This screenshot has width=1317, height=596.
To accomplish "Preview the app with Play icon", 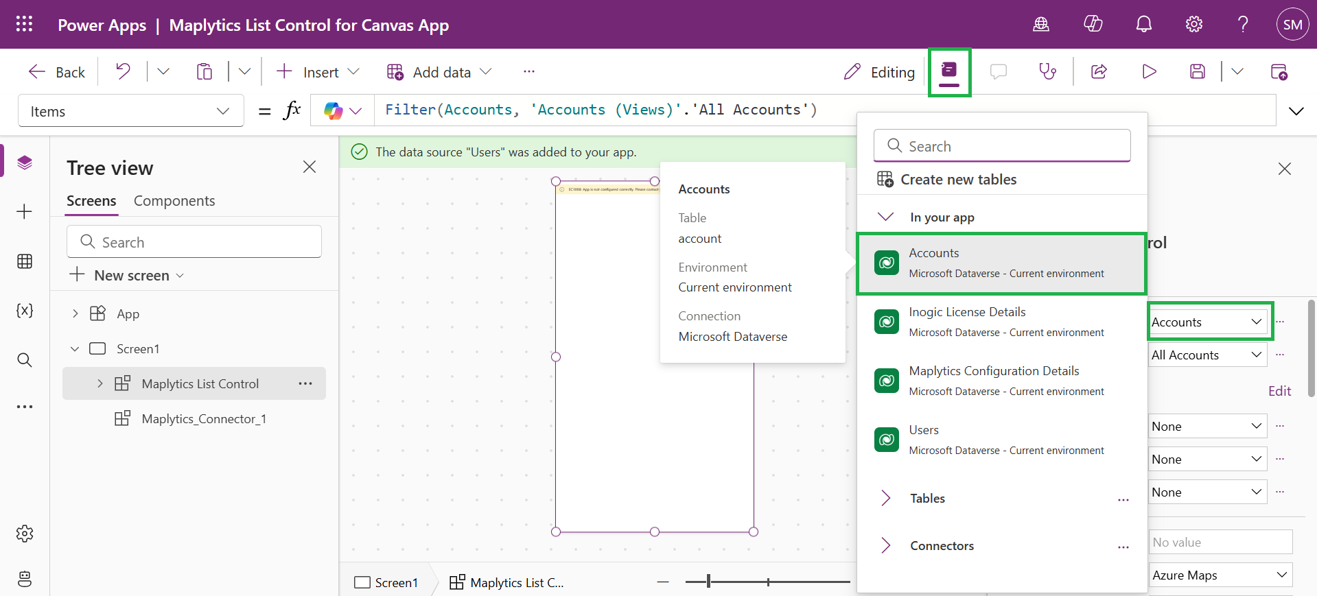I will tap(1149, 71).
